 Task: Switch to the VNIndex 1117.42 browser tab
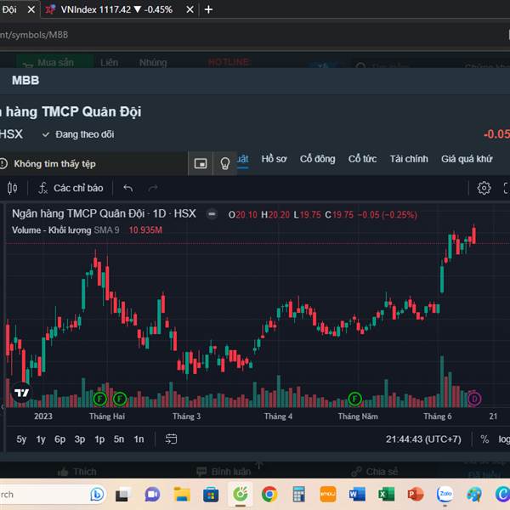[x=116, y=9]
